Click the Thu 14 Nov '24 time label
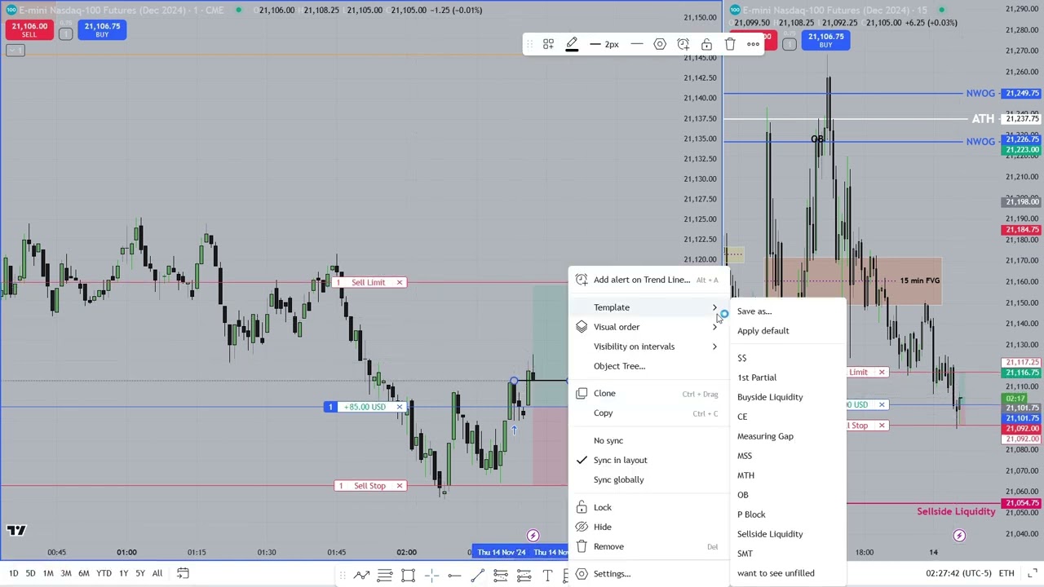The width and height of the screenshot is (1044, 587). (502, 553)
